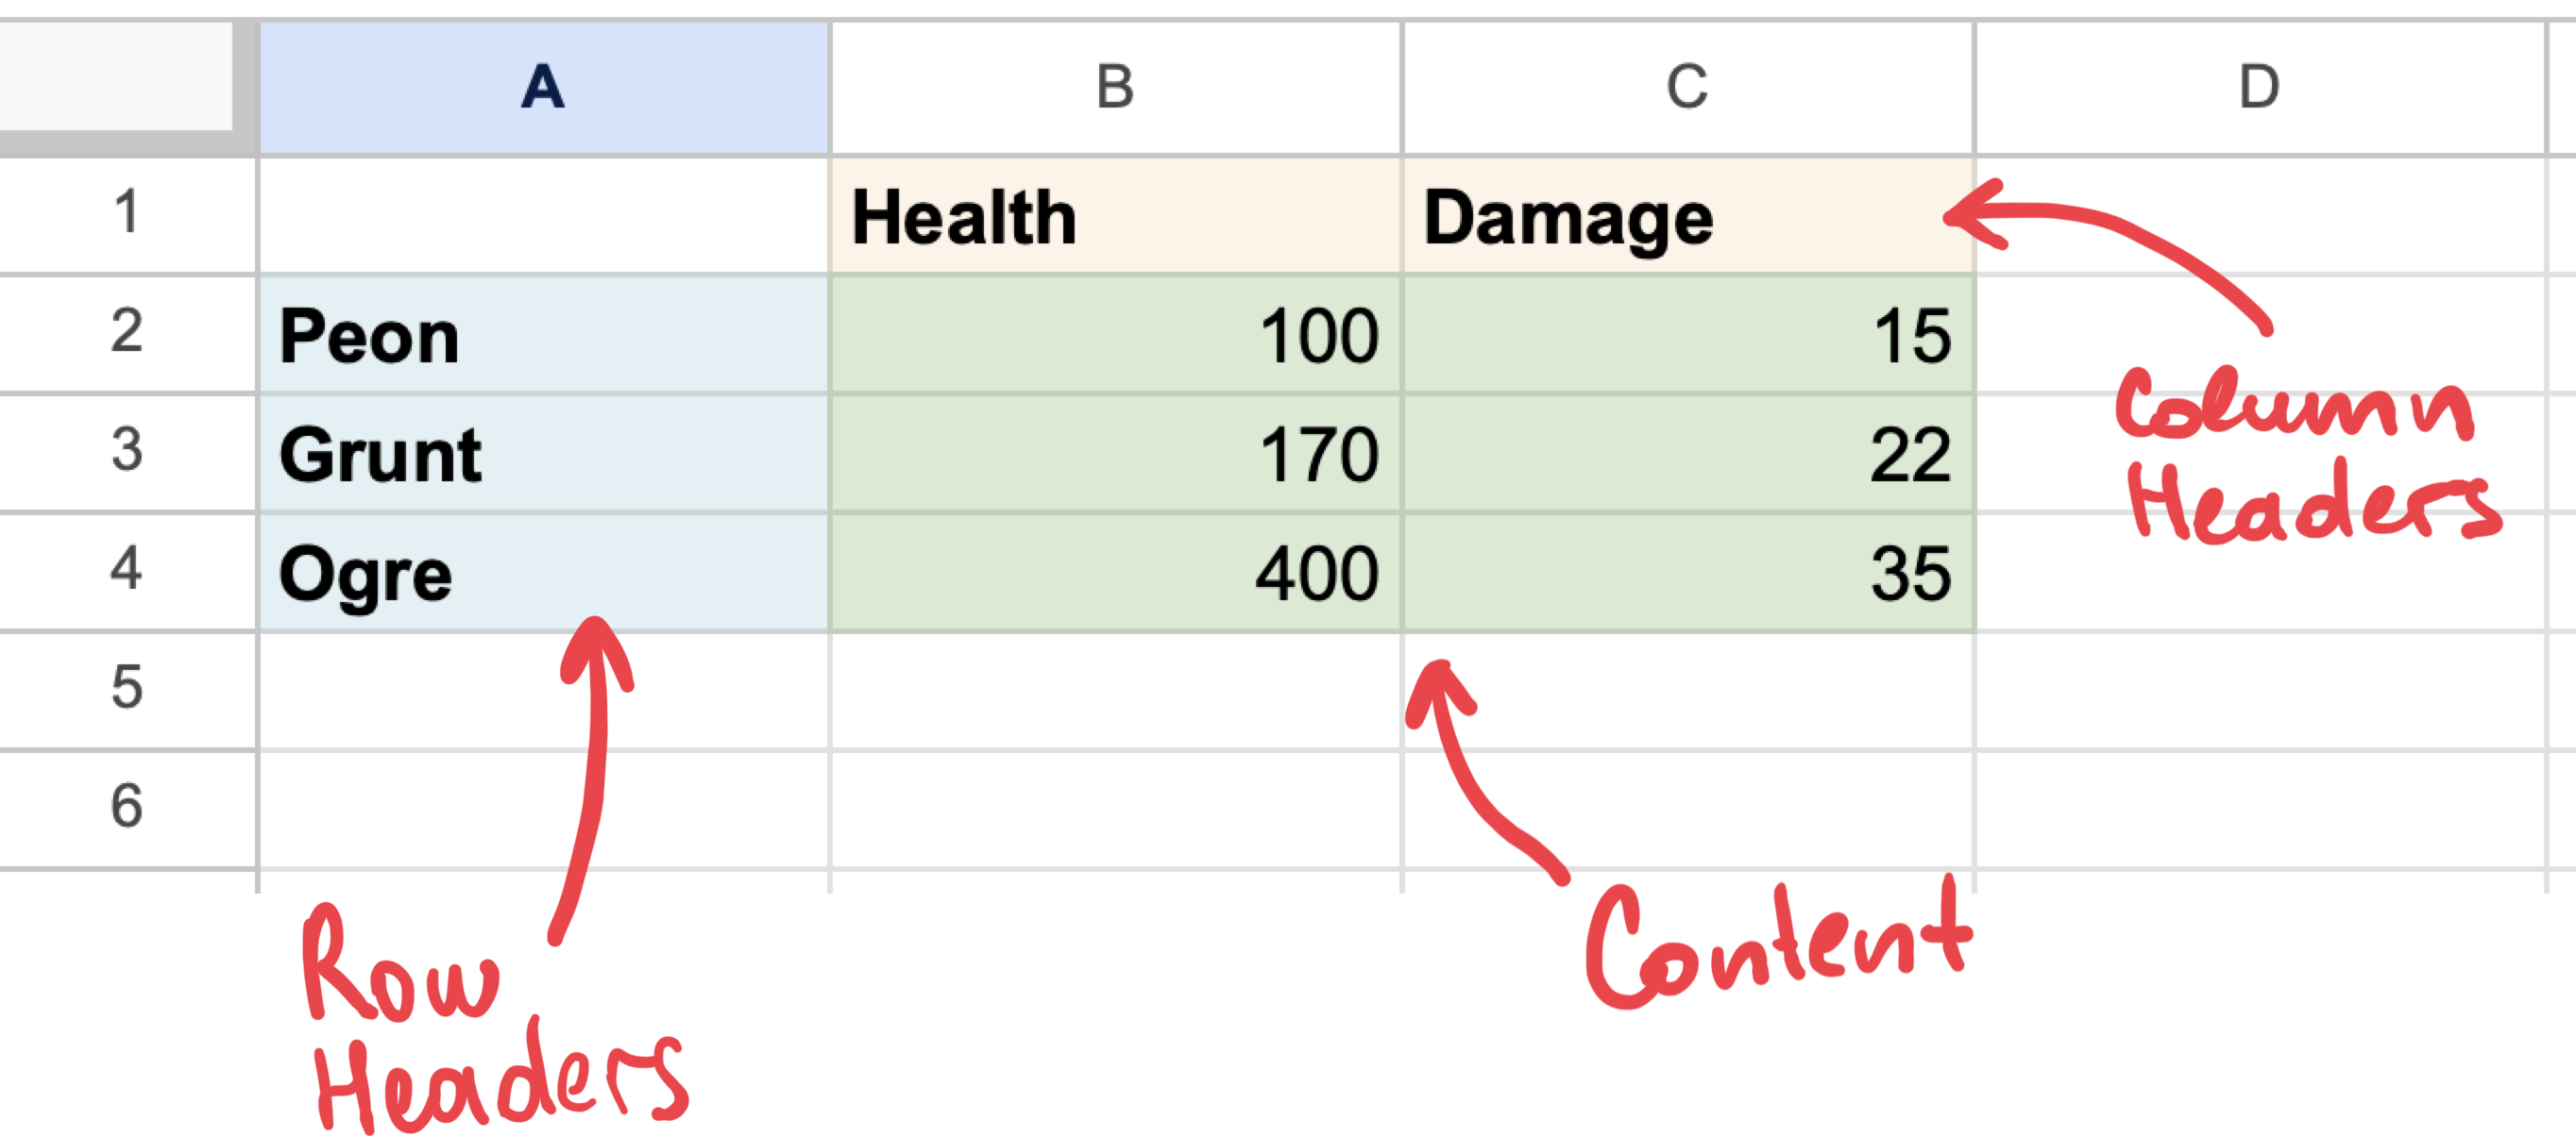Click the Health column header cell
This screenshot has width=2576, height=1138.
point(1115,213)
